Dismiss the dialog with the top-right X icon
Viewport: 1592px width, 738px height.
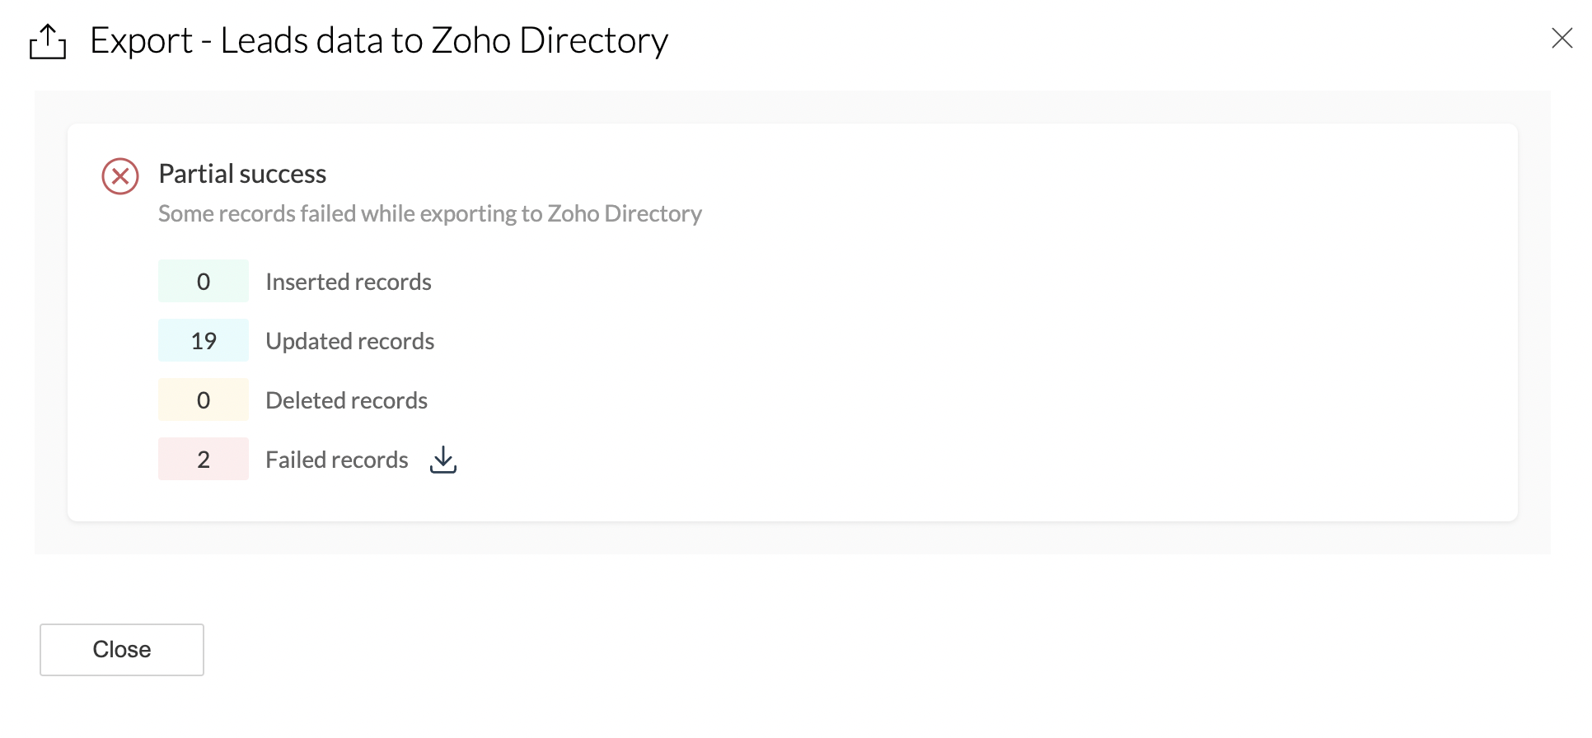coord(1562,38)
